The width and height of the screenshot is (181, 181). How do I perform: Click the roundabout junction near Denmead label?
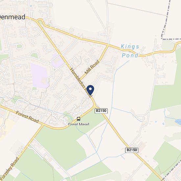click(x=40, y=22)
